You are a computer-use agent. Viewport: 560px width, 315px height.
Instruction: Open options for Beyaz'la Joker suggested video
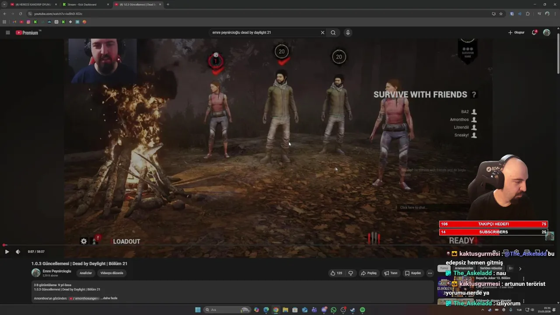pos(524,279)
